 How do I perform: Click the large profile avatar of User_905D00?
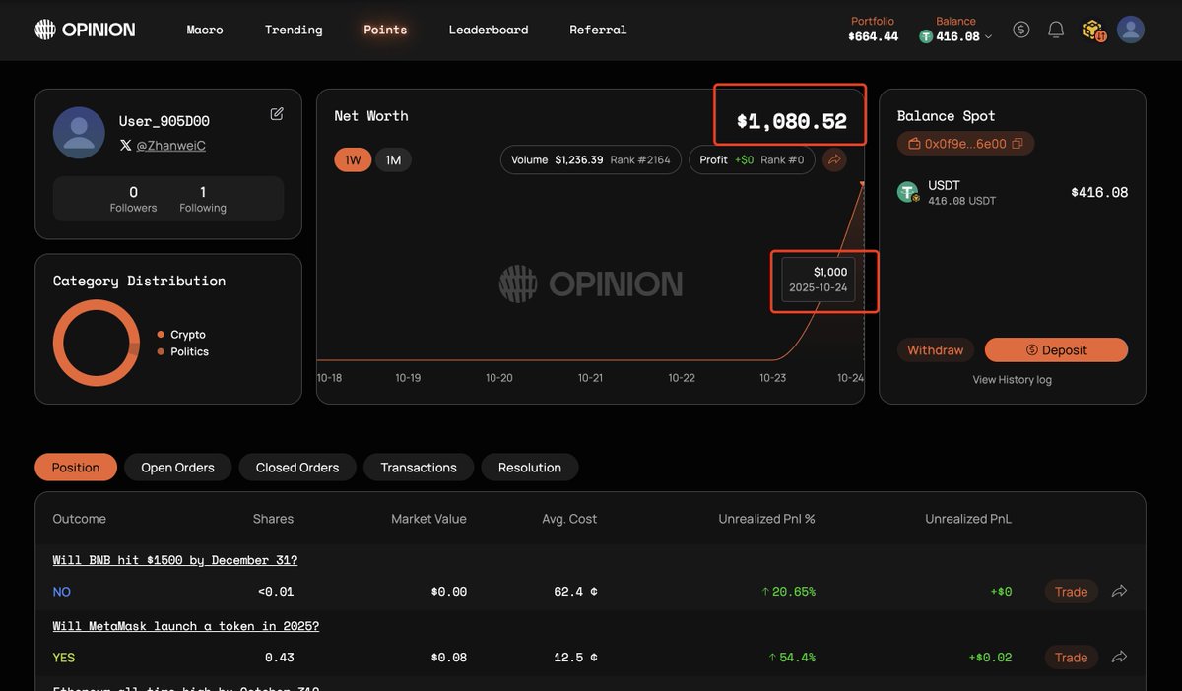tap(79, 133)
